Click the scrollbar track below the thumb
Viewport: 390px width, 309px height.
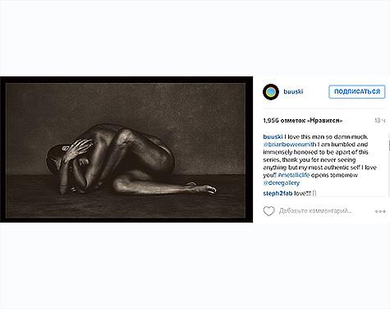(389, 174)
